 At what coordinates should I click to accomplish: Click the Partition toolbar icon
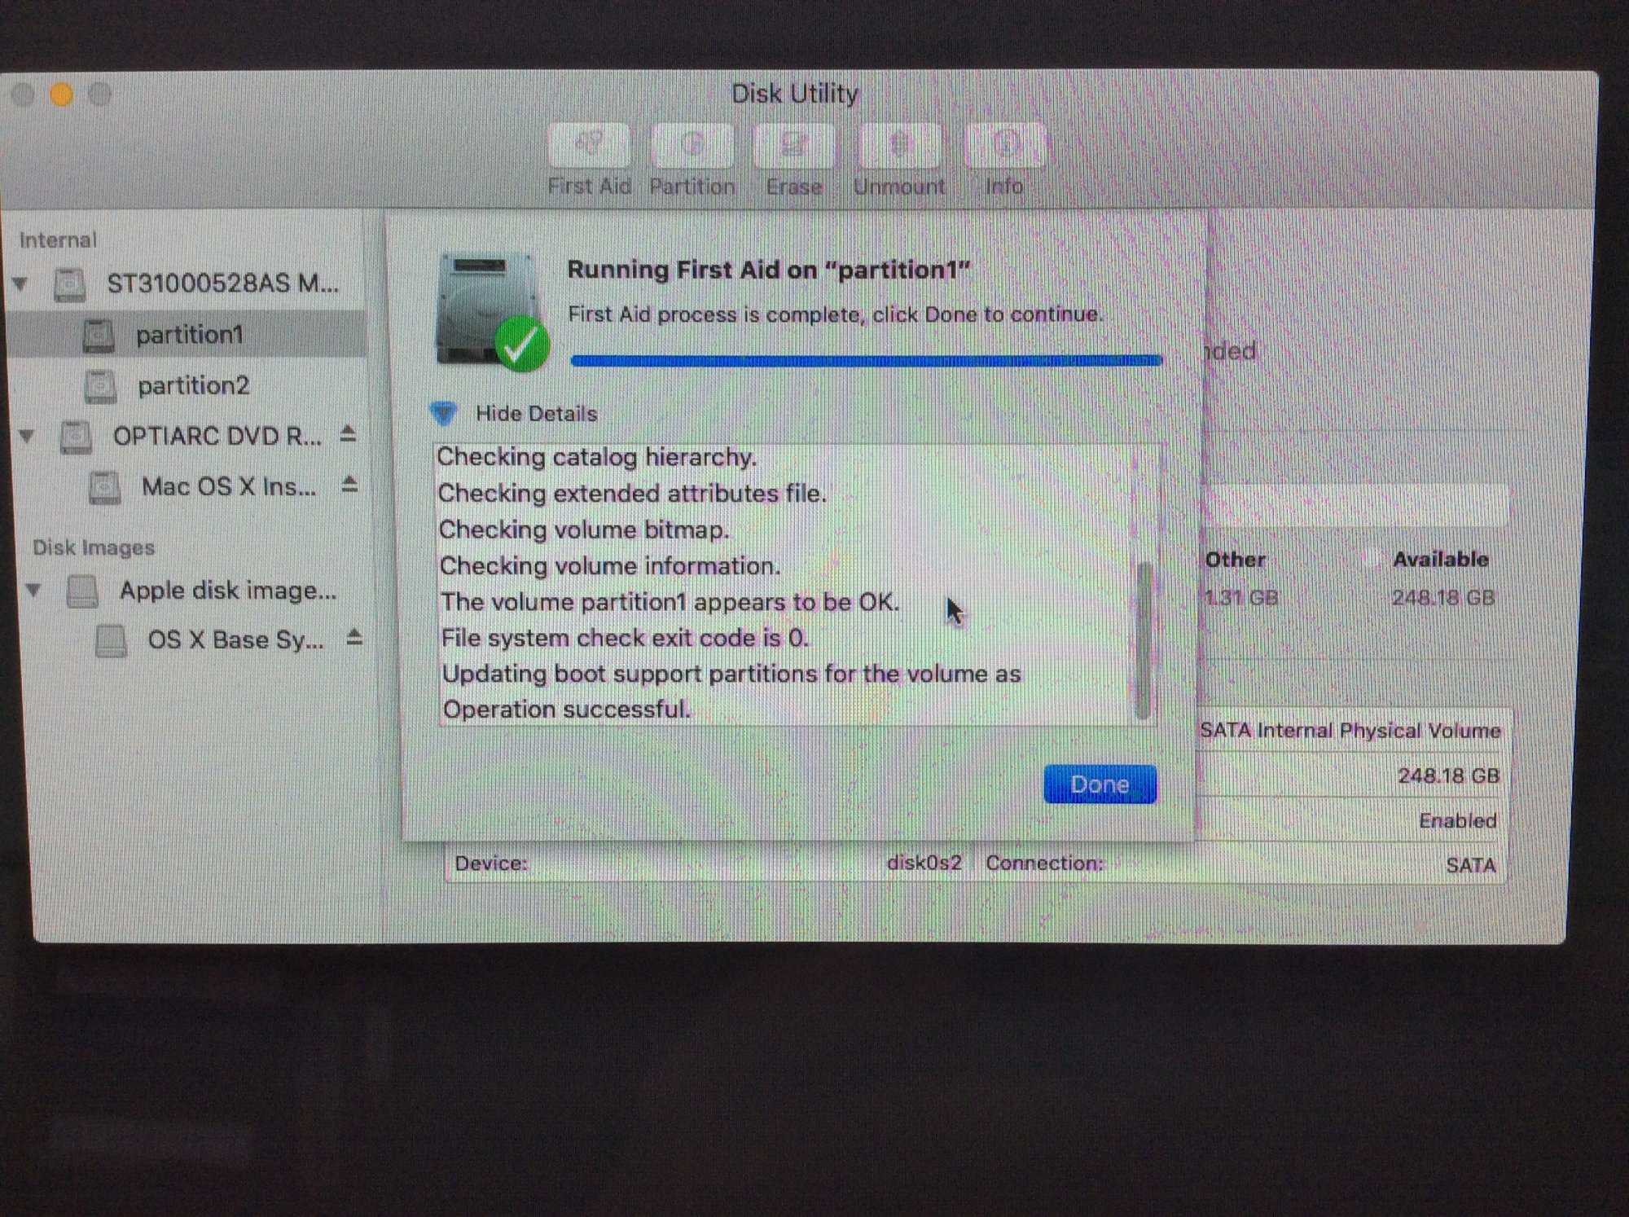tap(692, 145)
